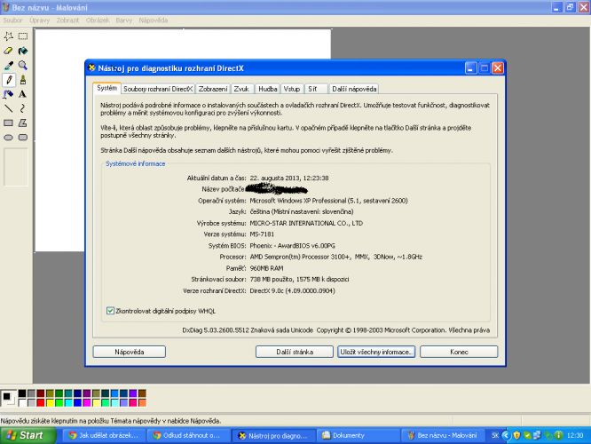Pick the yellow color swatch in palette
Viewport: 591px width, 444px height.
coord(50,402)
